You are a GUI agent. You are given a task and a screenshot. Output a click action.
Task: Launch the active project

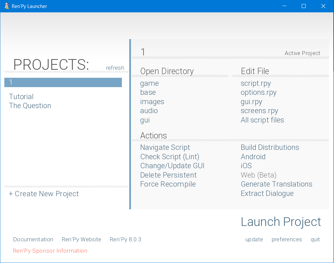(281, 222)
